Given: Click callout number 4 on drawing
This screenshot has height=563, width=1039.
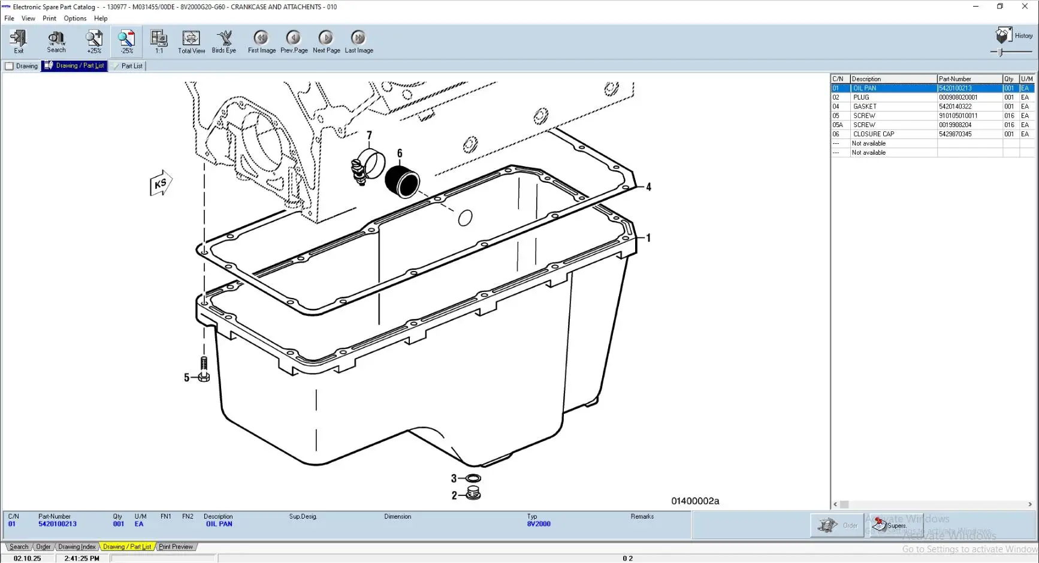Looking at the screenshot, I should pos(648,187).
